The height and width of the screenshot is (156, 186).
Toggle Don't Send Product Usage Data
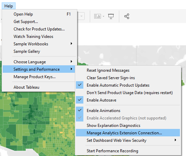coord(128,93)
